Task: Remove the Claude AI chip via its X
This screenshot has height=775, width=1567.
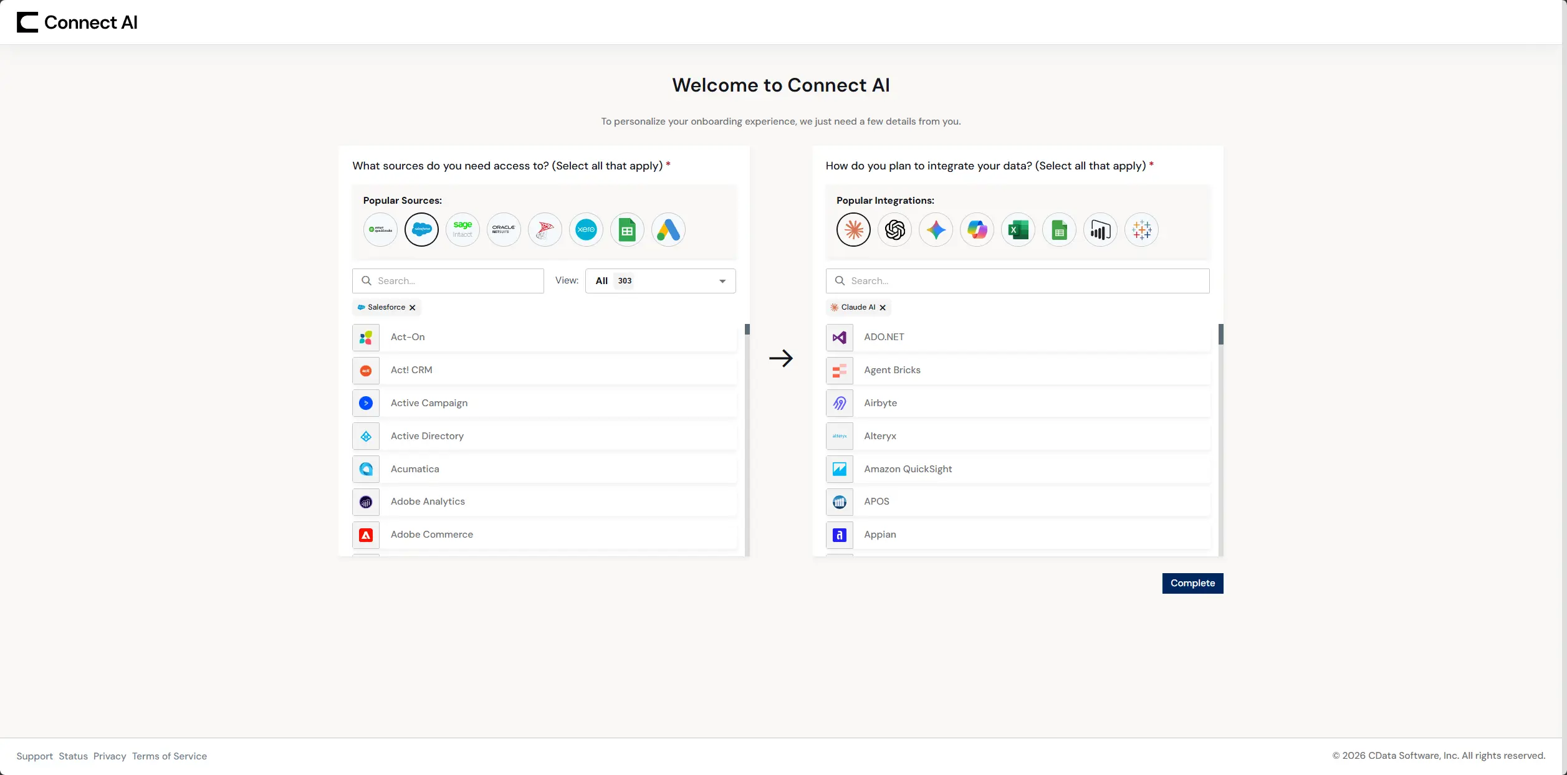Action: pos(883,308)
